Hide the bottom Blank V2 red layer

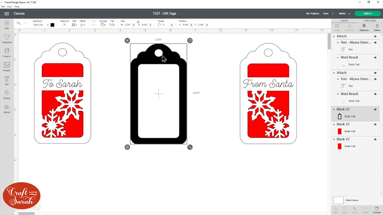(375, 139)
